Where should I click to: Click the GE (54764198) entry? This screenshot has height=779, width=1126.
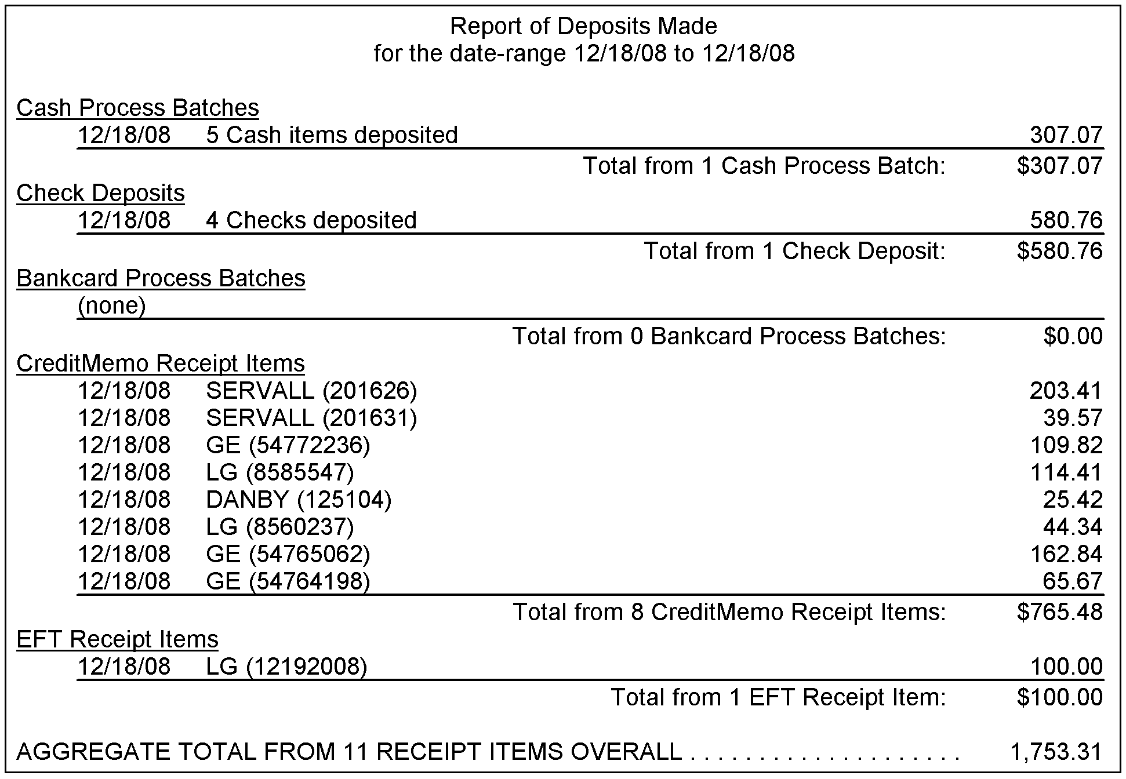pos(288,581)
